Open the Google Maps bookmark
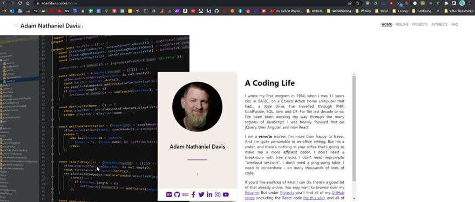 pos(106,11)
